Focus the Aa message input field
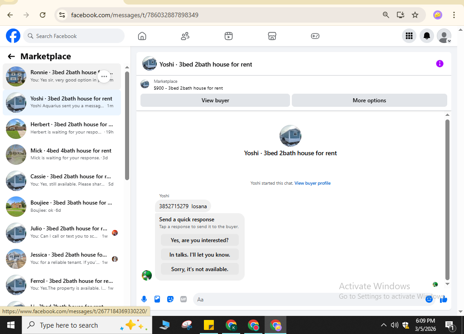Image resolution: width=464 pixels, height=334 pixels. coord(308,300)
